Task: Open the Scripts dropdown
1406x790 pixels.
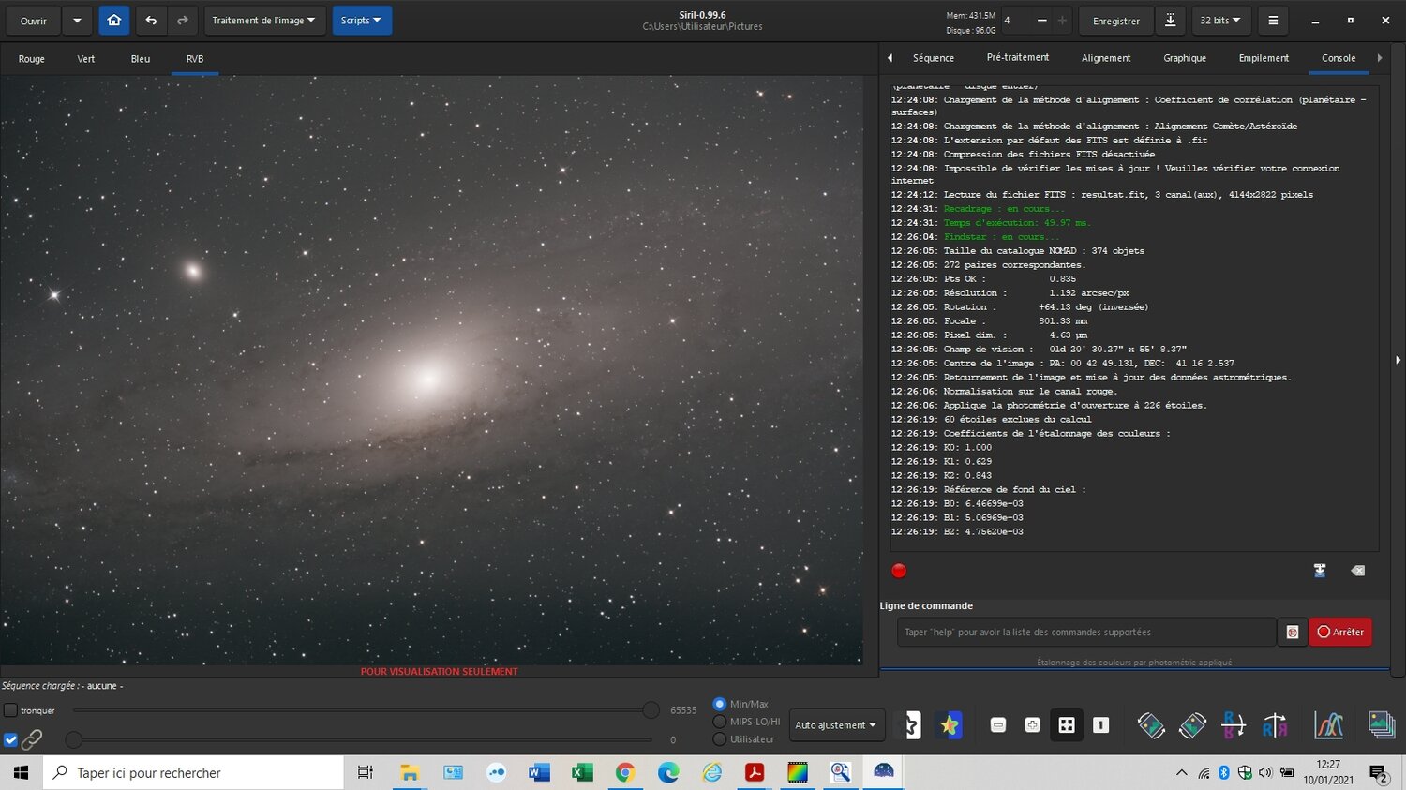Action: pos(361,20)
